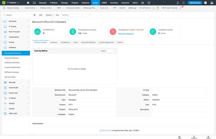This screenshot has height=139, width=216.
Task: Click the ESM Directory button
Action: [195, 3]
